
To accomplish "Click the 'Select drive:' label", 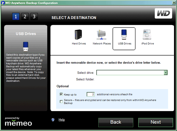I will tap(86, 73).
